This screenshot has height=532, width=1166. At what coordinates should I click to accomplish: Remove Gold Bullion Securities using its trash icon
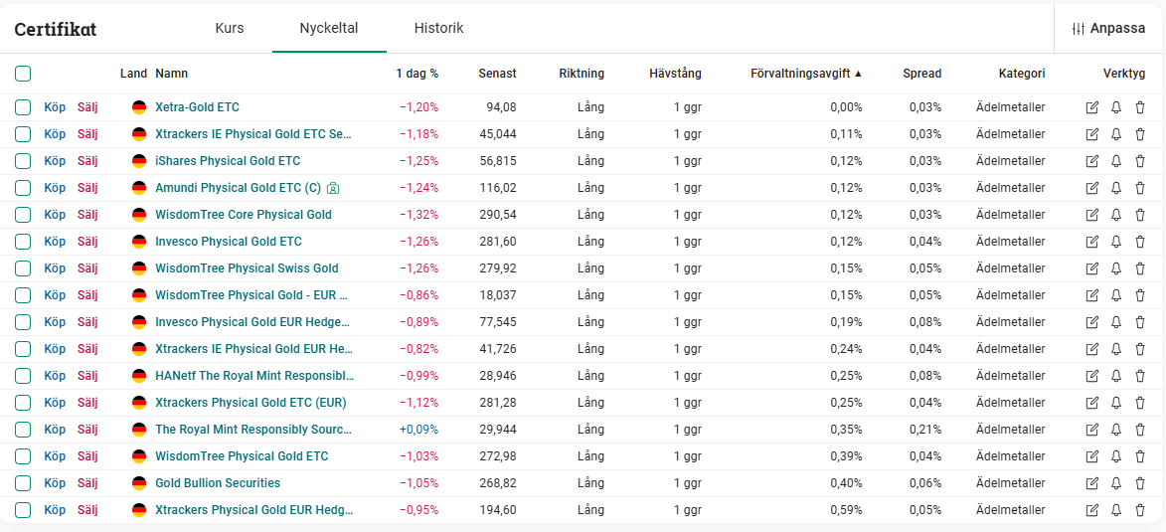tap(1140, 483)
